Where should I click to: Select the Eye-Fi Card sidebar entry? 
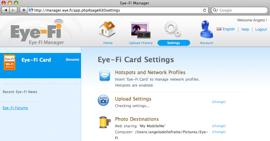[40, 65]
